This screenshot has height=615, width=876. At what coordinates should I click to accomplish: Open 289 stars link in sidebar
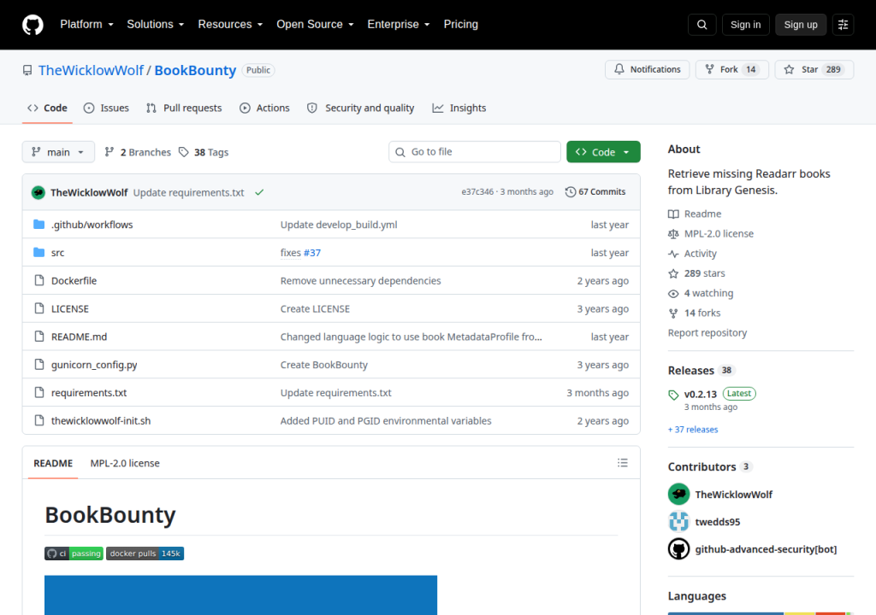coord(696,272)
